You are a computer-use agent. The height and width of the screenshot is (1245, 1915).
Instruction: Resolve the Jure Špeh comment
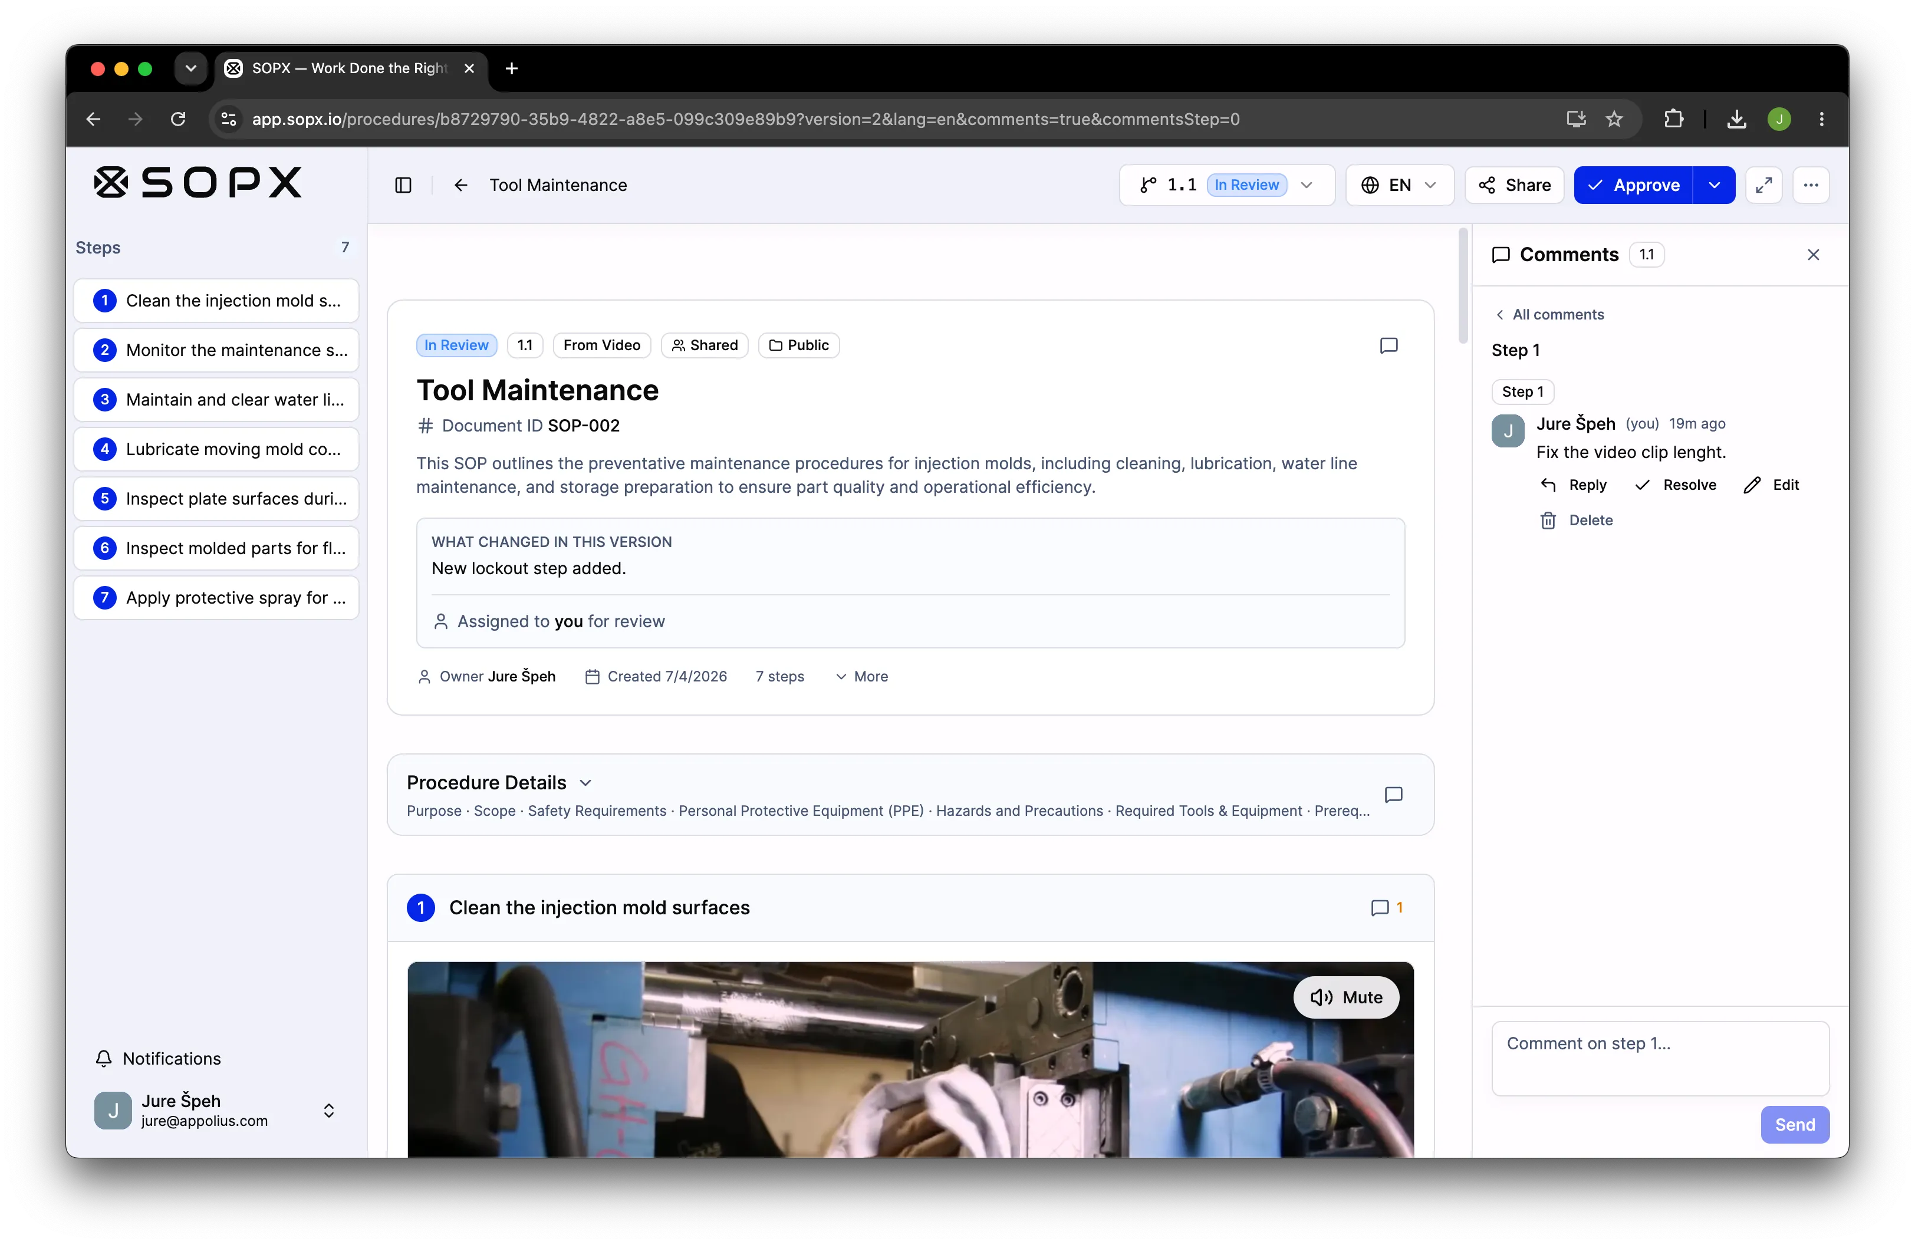pos(1676,485)
